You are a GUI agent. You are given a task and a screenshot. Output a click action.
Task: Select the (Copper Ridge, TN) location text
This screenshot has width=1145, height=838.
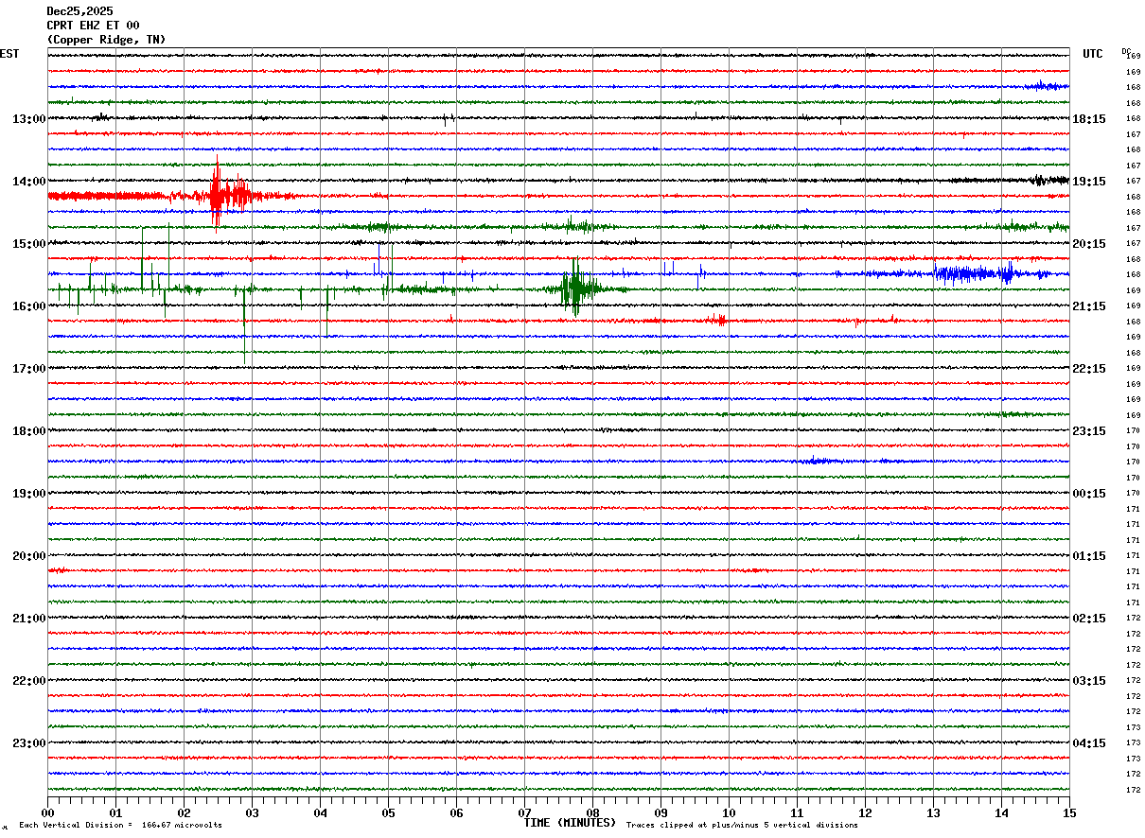point(106,40)
